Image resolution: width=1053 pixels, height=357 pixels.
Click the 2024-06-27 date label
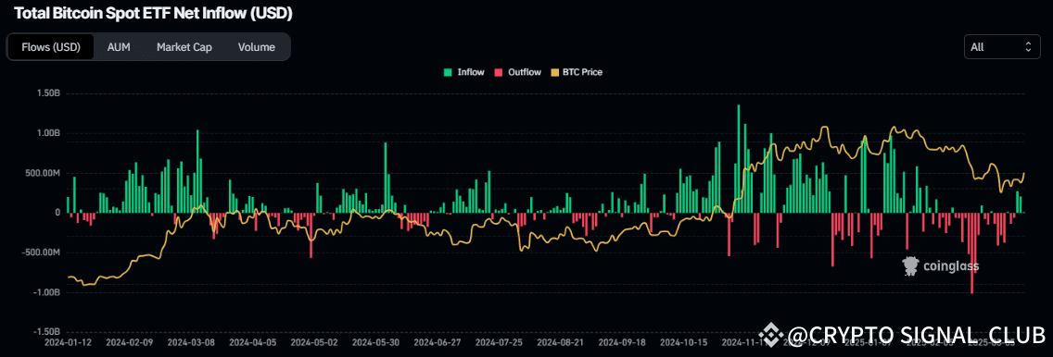click(438, 341)
